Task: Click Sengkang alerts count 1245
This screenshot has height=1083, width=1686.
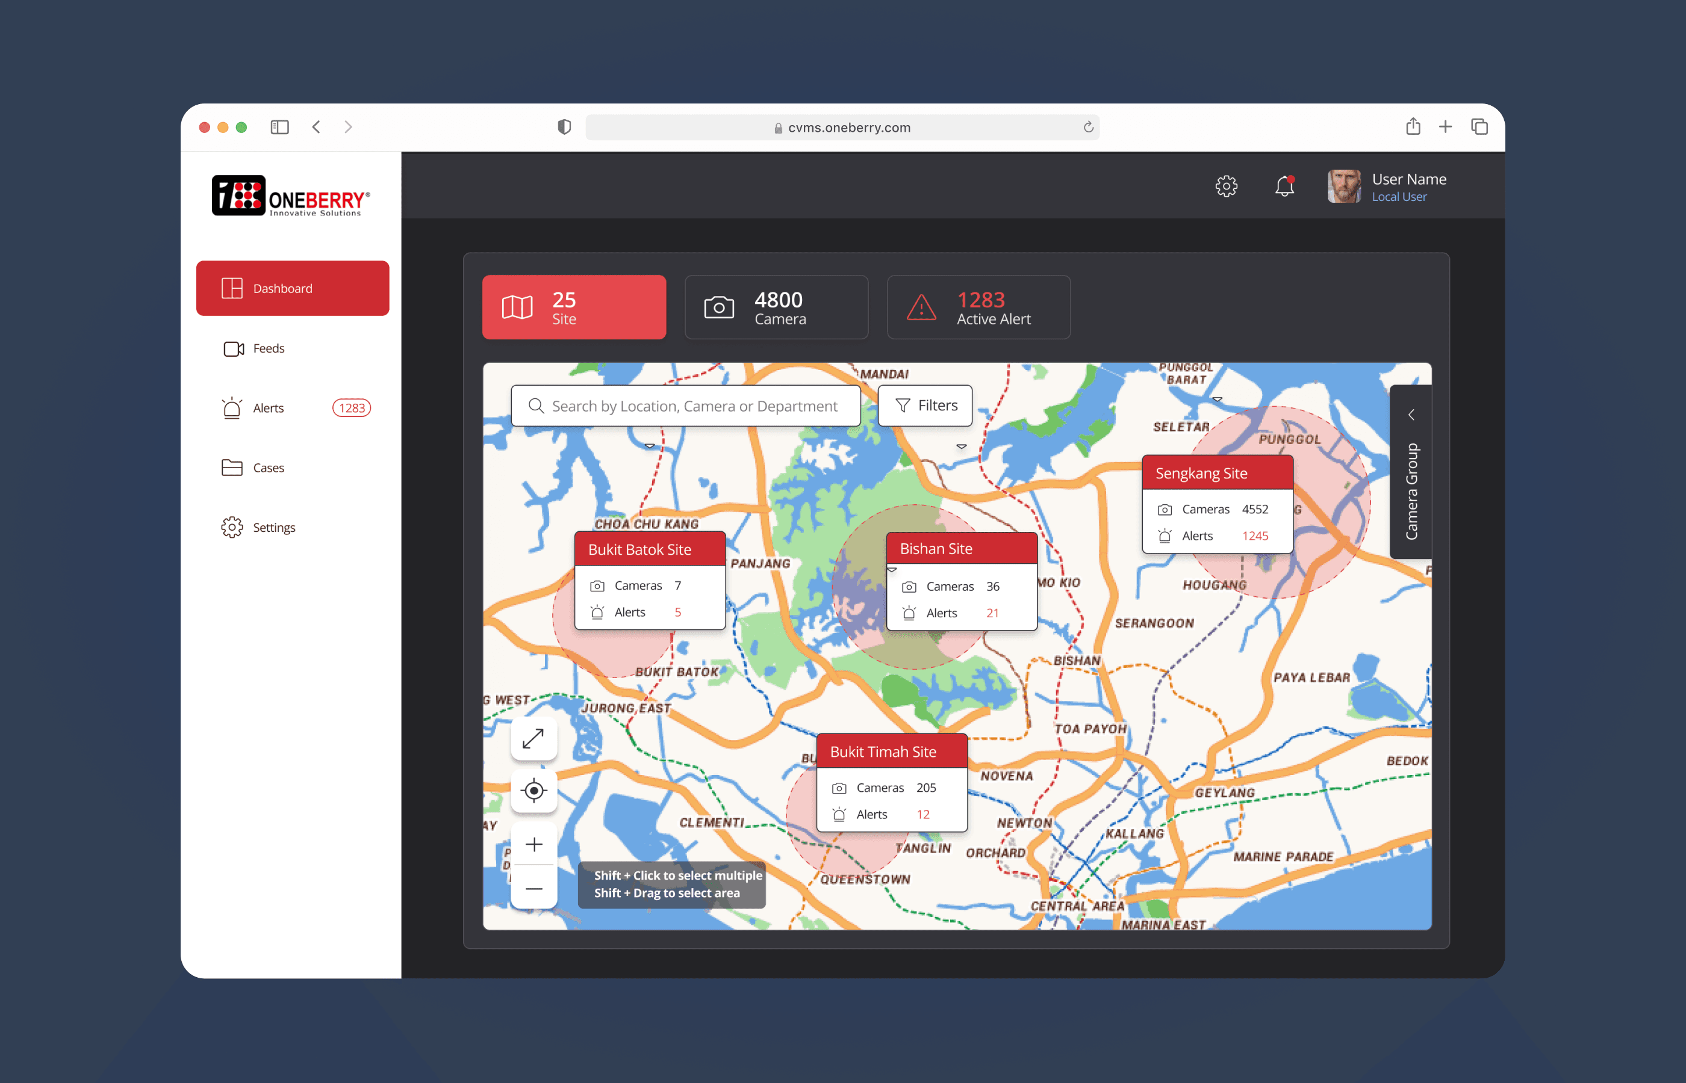Action: coord(1255,535)
